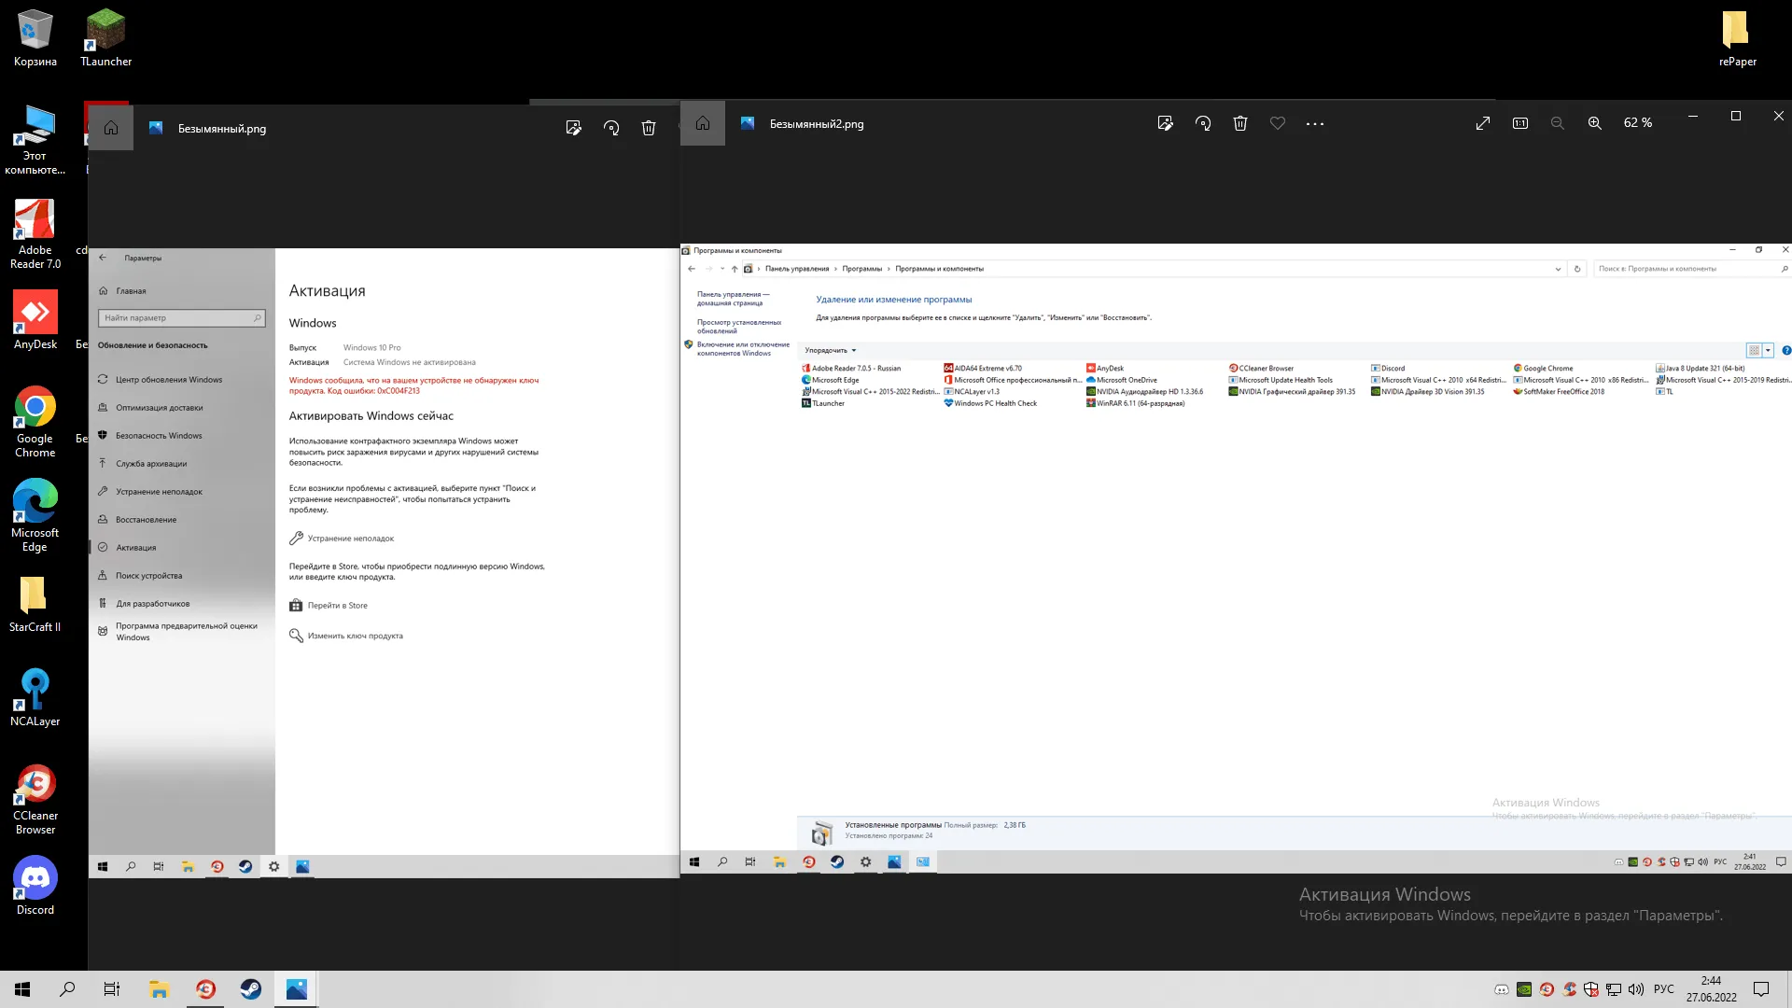1792x1008 pixels.
Task: Select the Microsoft Edge desktop shortcut
Action: tap(35, 516)
